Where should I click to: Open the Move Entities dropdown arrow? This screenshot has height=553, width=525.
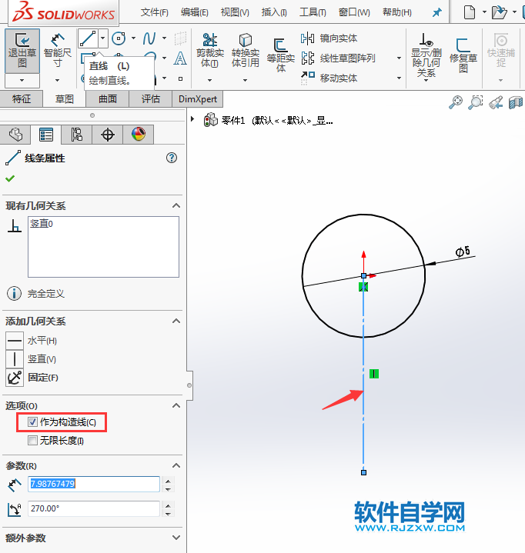399,78
